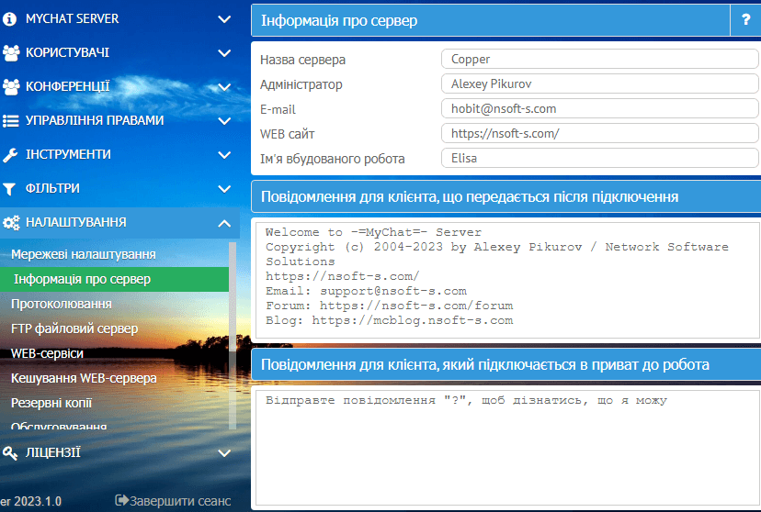Click the E-mail input field
The width and height of the screenshot is (761, 512).
598,108
